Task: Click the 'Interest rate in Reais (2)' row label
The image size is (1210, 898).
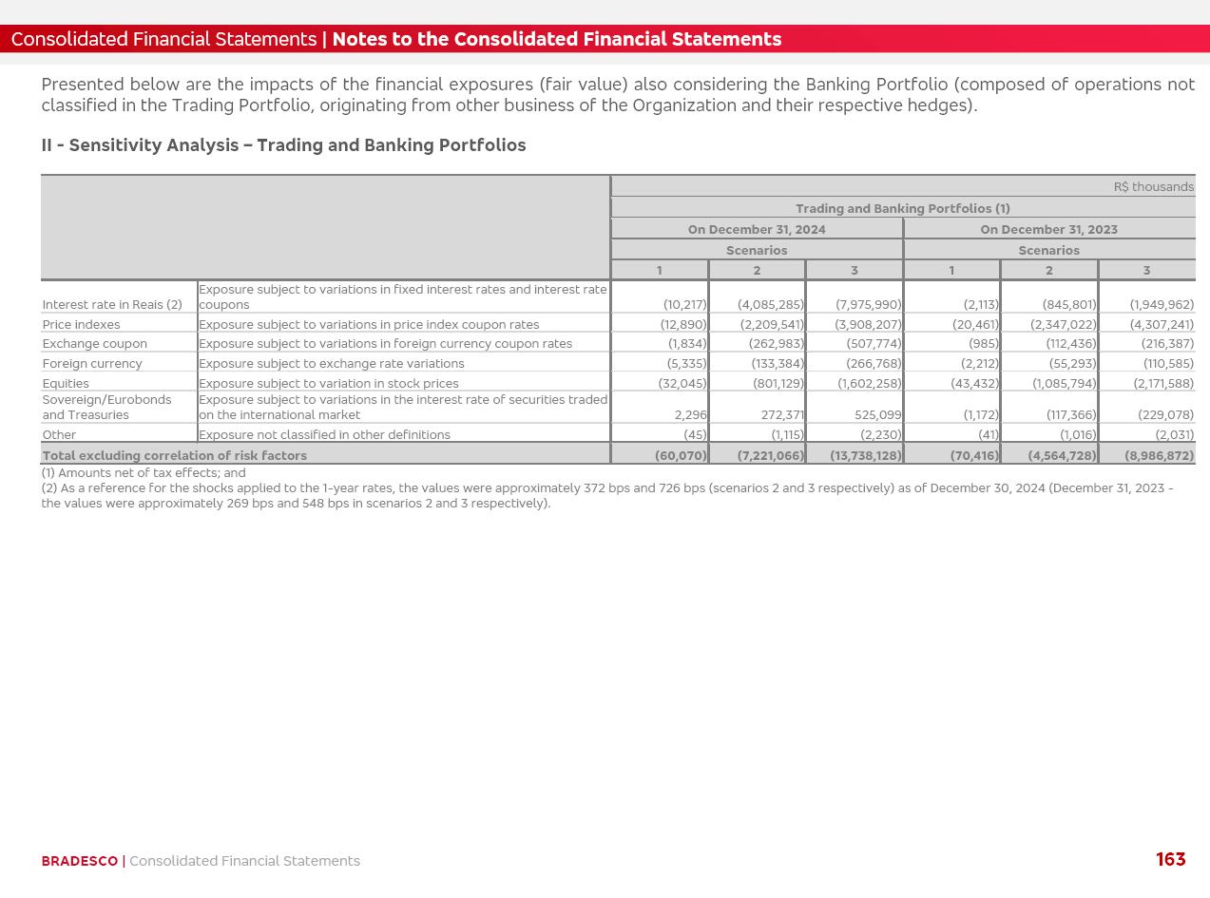Action: pyautogui.click(x=112, y=305)
